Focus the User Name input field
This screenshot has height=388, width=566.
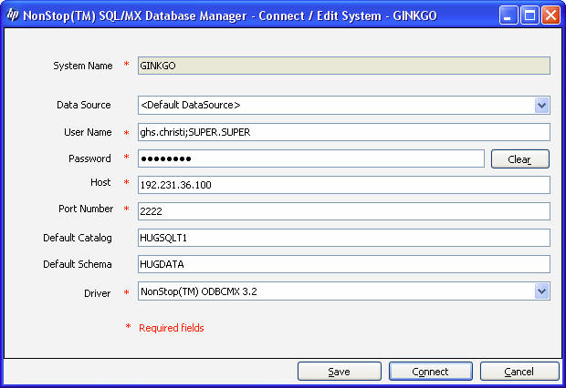344,132
